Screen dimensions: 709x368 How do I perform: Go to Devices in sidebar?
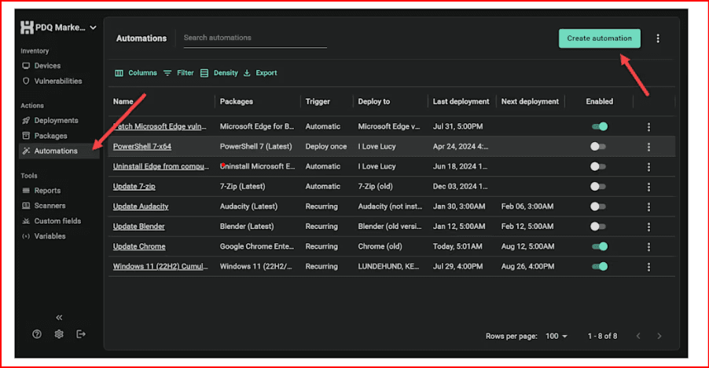tap(47, 66)
